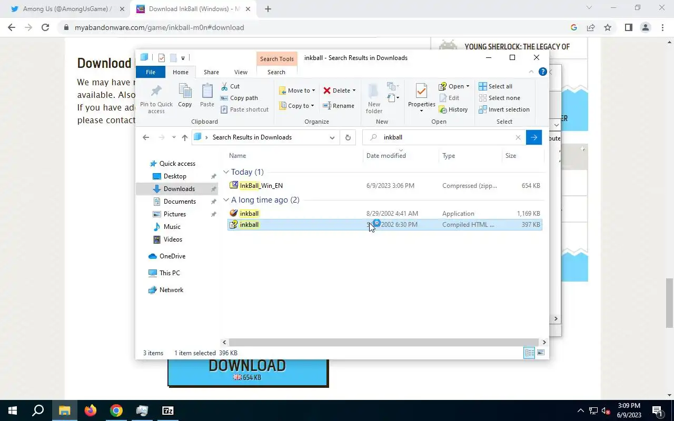Select the InkBall_Win_EN zip file
Image resolution: width=674 pixels, height=421 pixels.
pos(385,185)
